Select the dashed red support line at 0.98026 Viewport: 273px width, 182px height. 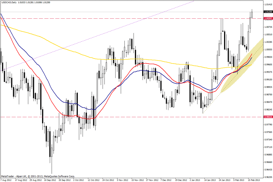click(133, 117)
